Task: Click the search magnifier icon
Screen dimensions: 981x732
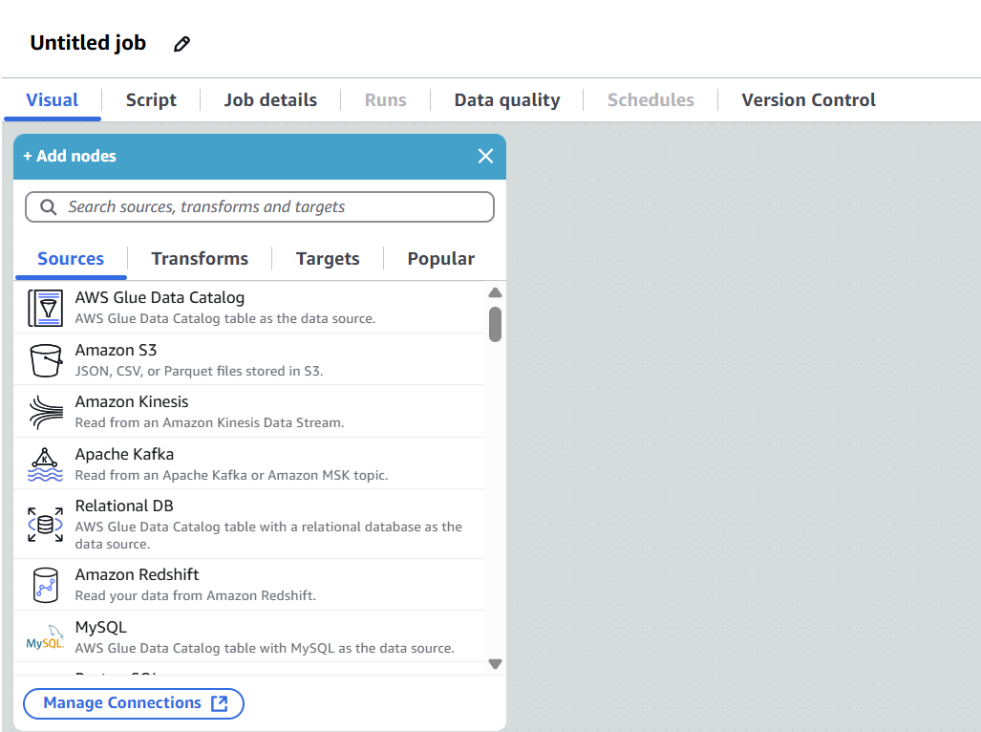Action: pyautogui.click(x=48, y=207)
